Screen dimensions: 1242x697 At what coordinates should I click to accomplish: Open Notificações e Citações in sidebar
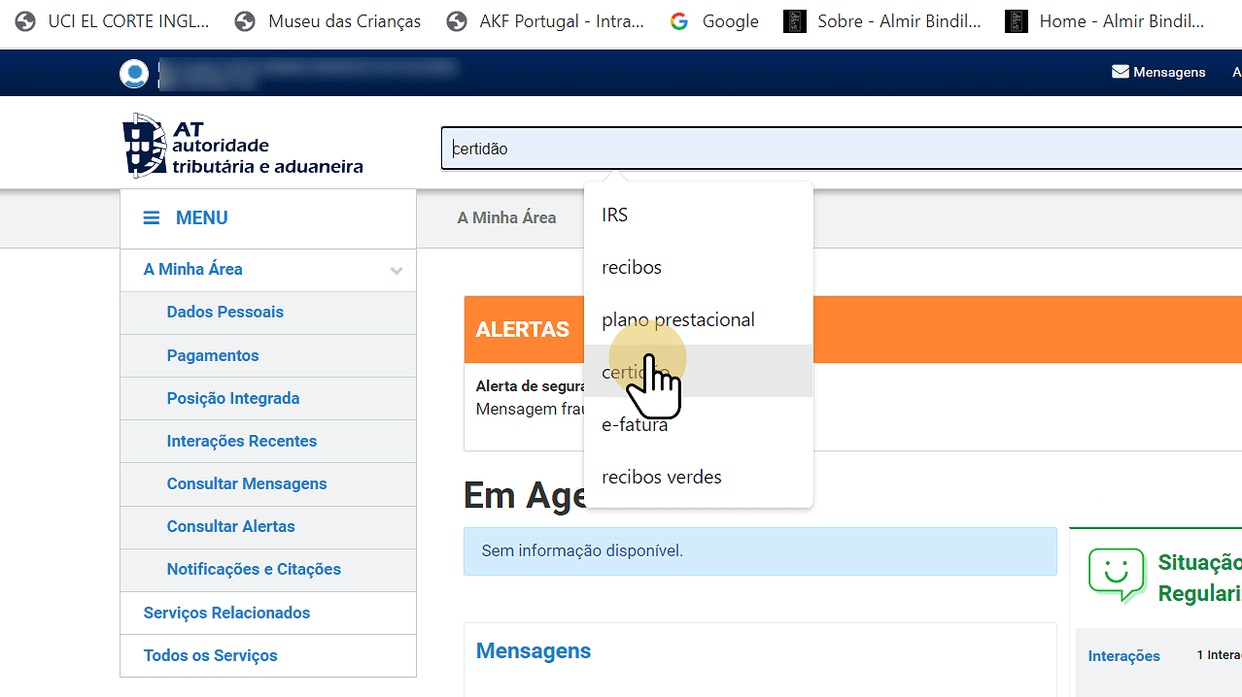[254, 569]
